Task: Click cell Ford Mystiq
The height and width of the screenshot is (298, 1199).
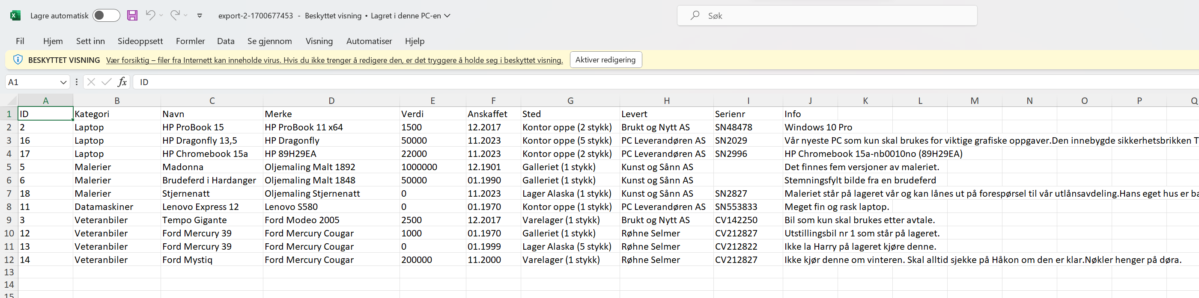Action: [212, 260]
